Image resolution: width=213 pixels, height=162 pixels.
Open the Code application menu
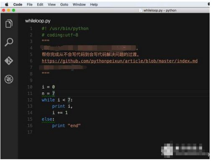point(18,5)
